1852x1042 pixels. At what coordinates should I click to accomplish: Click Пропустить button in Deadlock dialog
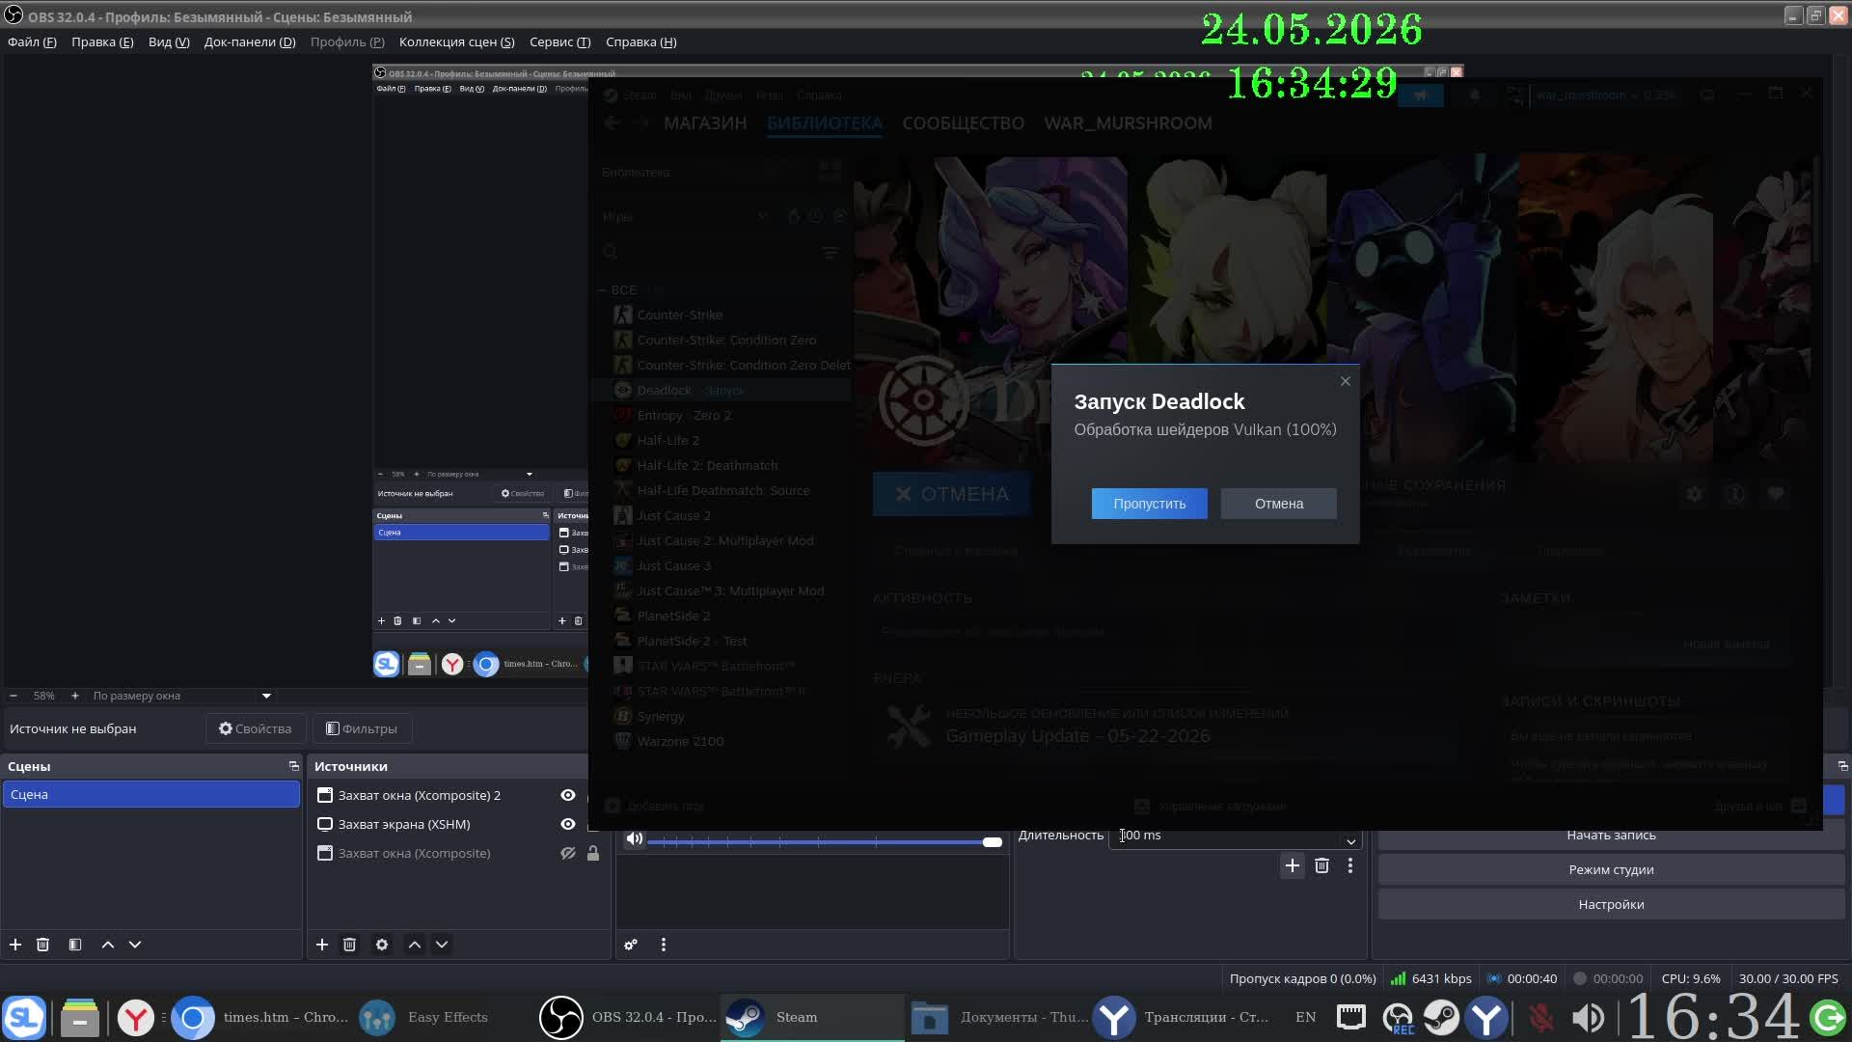(1150, 504)
